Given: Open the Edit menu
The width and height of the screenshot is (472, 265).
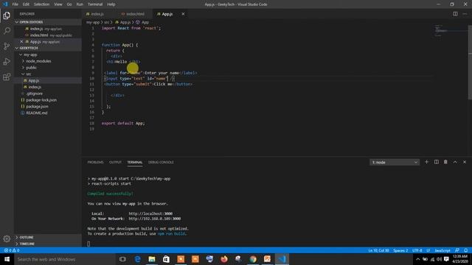Looking at the screenshot, I should point(26,4).
